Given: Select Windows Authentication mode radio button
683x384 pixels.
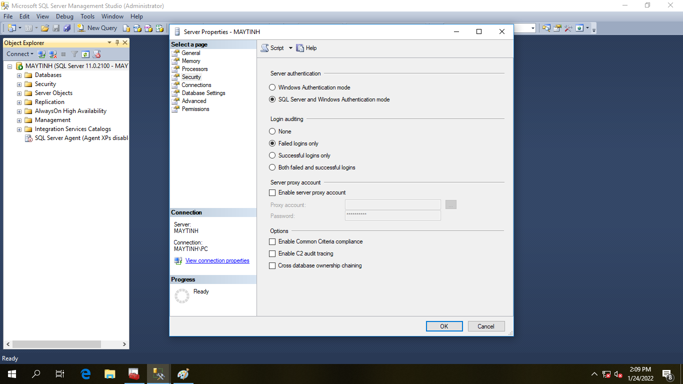Looking at the screenshot, I should pos(272,87).
